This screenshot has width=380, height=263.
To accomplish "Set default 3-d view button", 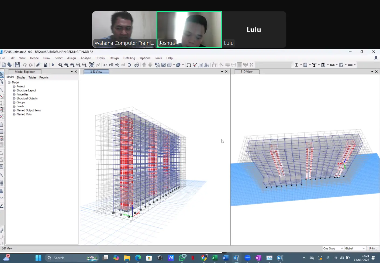I will pos(105,65).
